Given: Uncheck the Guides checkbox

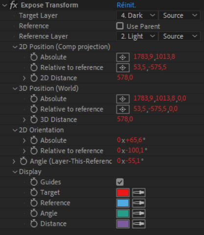Looking at the screenshot, I should pyautogui.click(x=120, y=182).
